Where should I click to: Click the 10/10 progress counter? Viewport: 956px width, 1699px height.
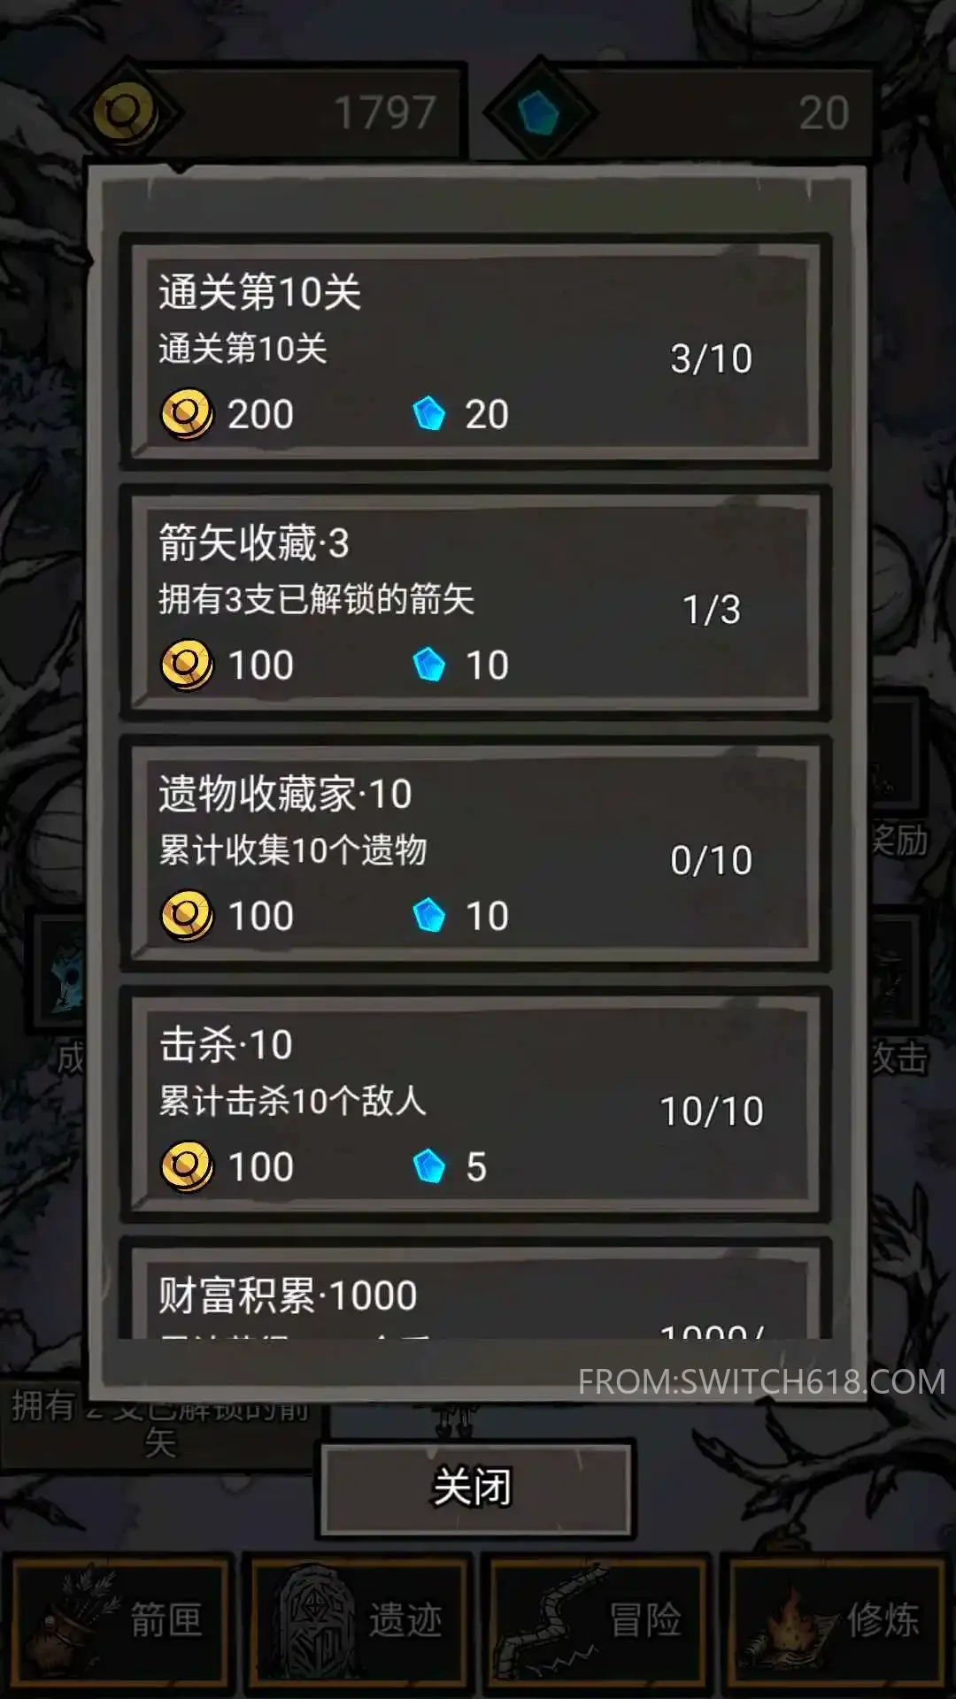[x=712, y=1111]
